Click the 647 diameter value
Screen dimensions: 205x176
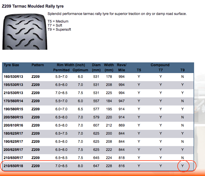tap(96, 166)
